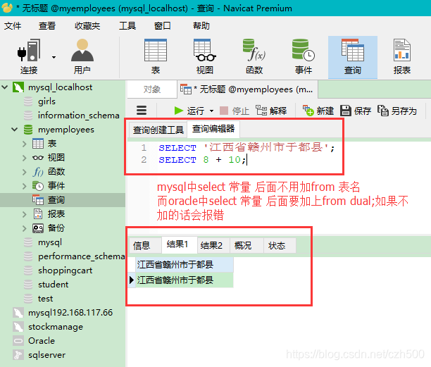Image resolution: width=431 pixels, height=367 pixels.
Task: Click the 江西省赣州市于都县 column header
Action: (185, 264)
